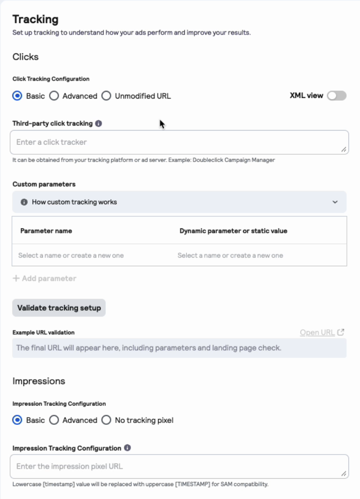Screen dimensions: 360x499
Task: Click info icon next to Third-party click tracking
Action: coord(98,123)
